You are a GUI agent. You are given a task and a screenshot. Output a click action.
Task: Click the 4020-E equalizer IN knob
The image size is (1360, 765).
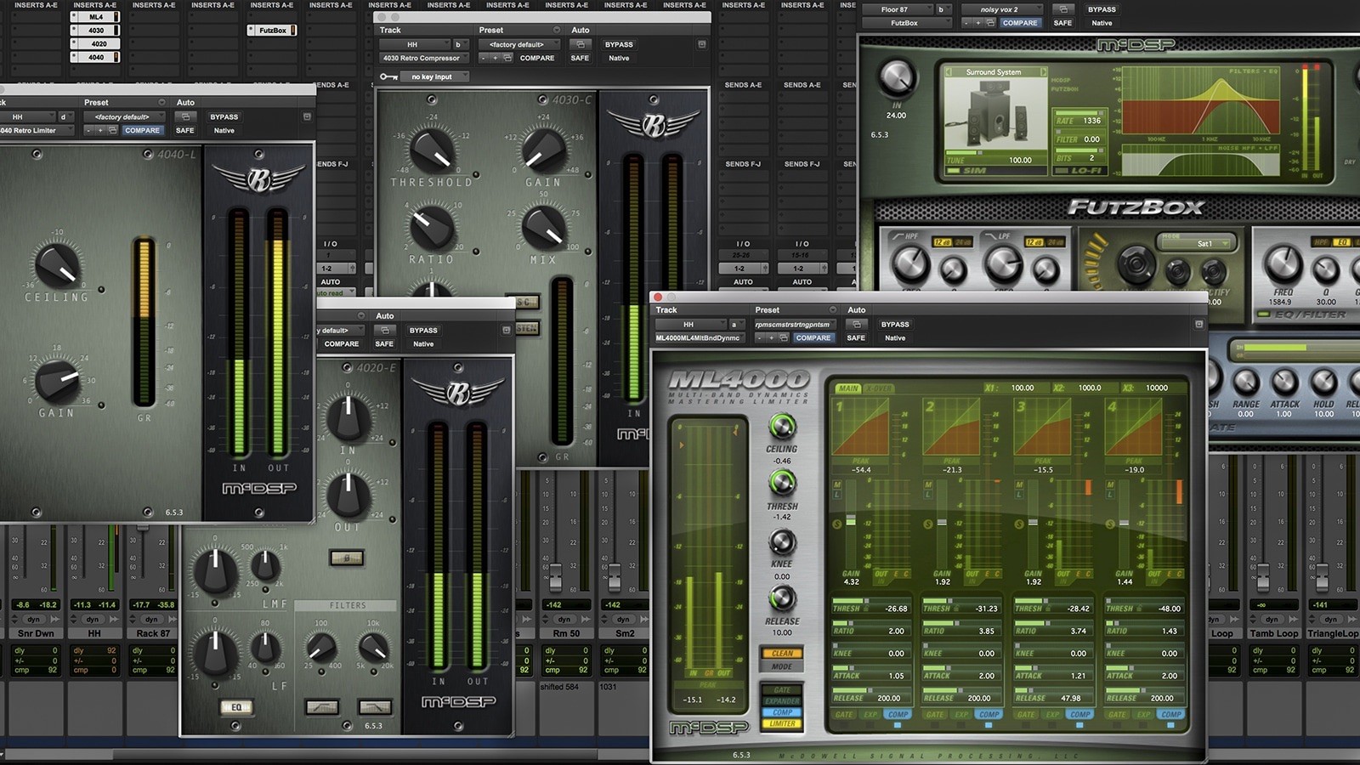[x=348, y=417]
